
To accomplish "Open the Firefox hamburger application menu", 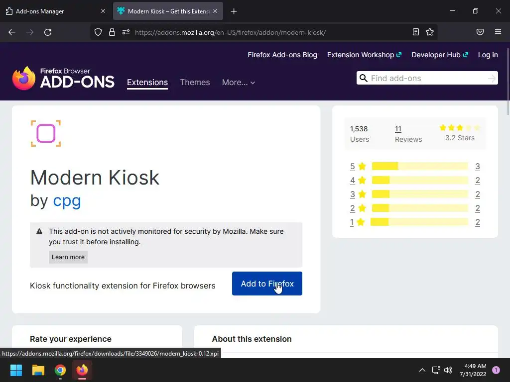I will click(x=498, y=32).
